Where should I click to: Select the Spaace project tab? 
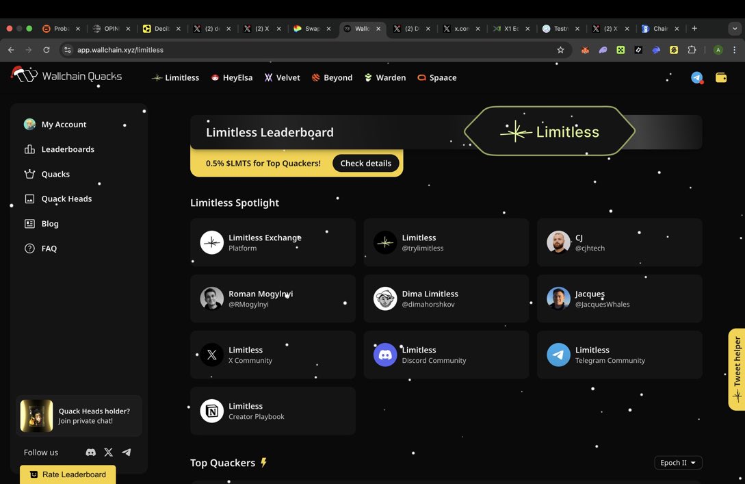(436, 77)
